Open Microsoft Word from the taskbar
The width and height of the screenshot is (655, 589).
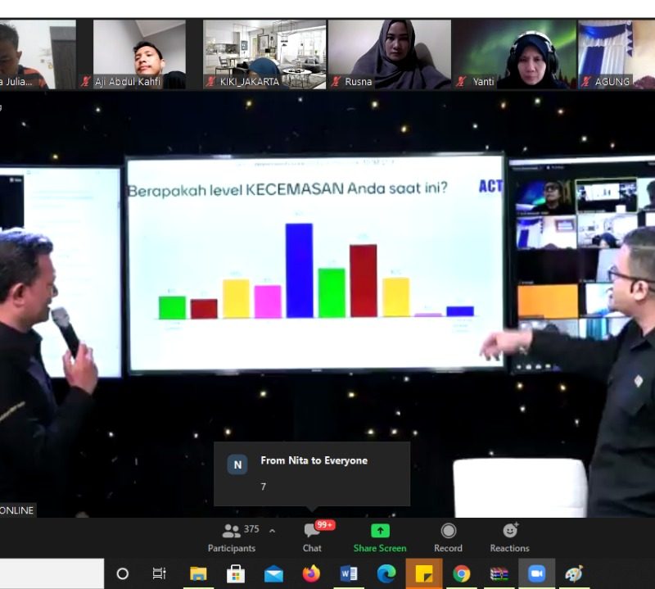pos(349,573)
